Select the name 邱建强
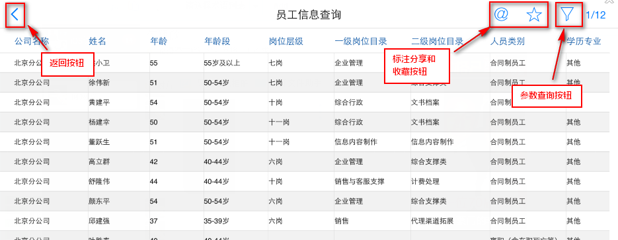 tap(99, 221)
